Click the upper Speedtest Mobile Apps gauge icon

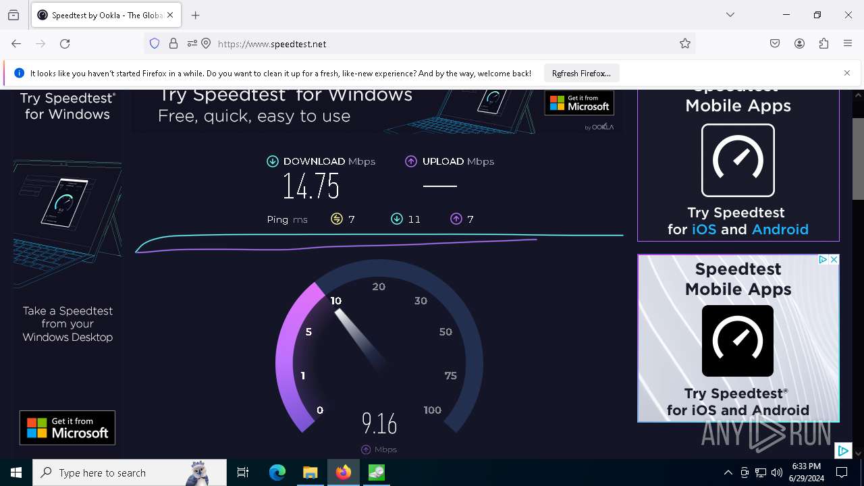click(738, 160)
